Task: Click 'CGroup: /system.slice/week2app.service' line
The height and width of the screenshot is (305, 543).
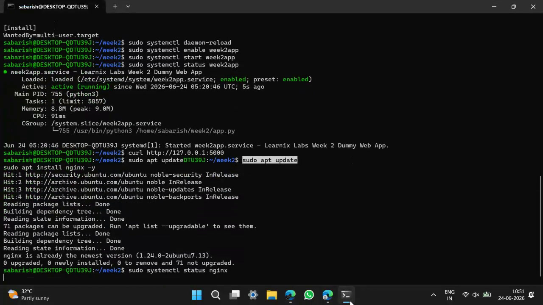Action: [91, 124]
